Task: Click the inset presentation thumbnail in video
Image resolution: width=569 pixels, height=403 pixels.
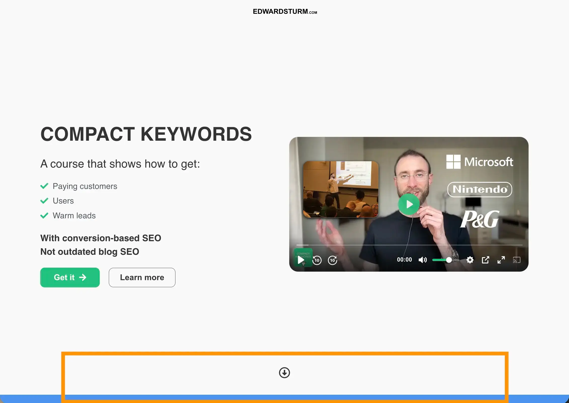Action: click(x=341, y=189)
